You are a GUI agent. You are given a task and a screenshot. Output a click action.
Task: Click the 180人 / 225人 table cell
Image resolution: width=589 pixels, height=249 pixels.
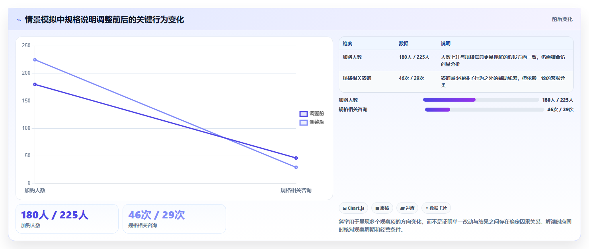[x=414, y=57]
